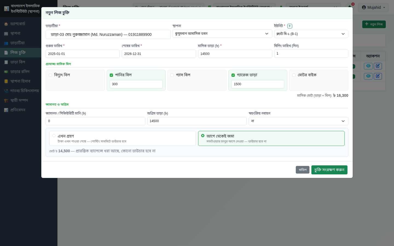Image resolution: width=394 pixels, height=246 pixels.
Task: Select the এখন গ্রহণ radio option
Action: pyautogui.click(x=54, y=136)
